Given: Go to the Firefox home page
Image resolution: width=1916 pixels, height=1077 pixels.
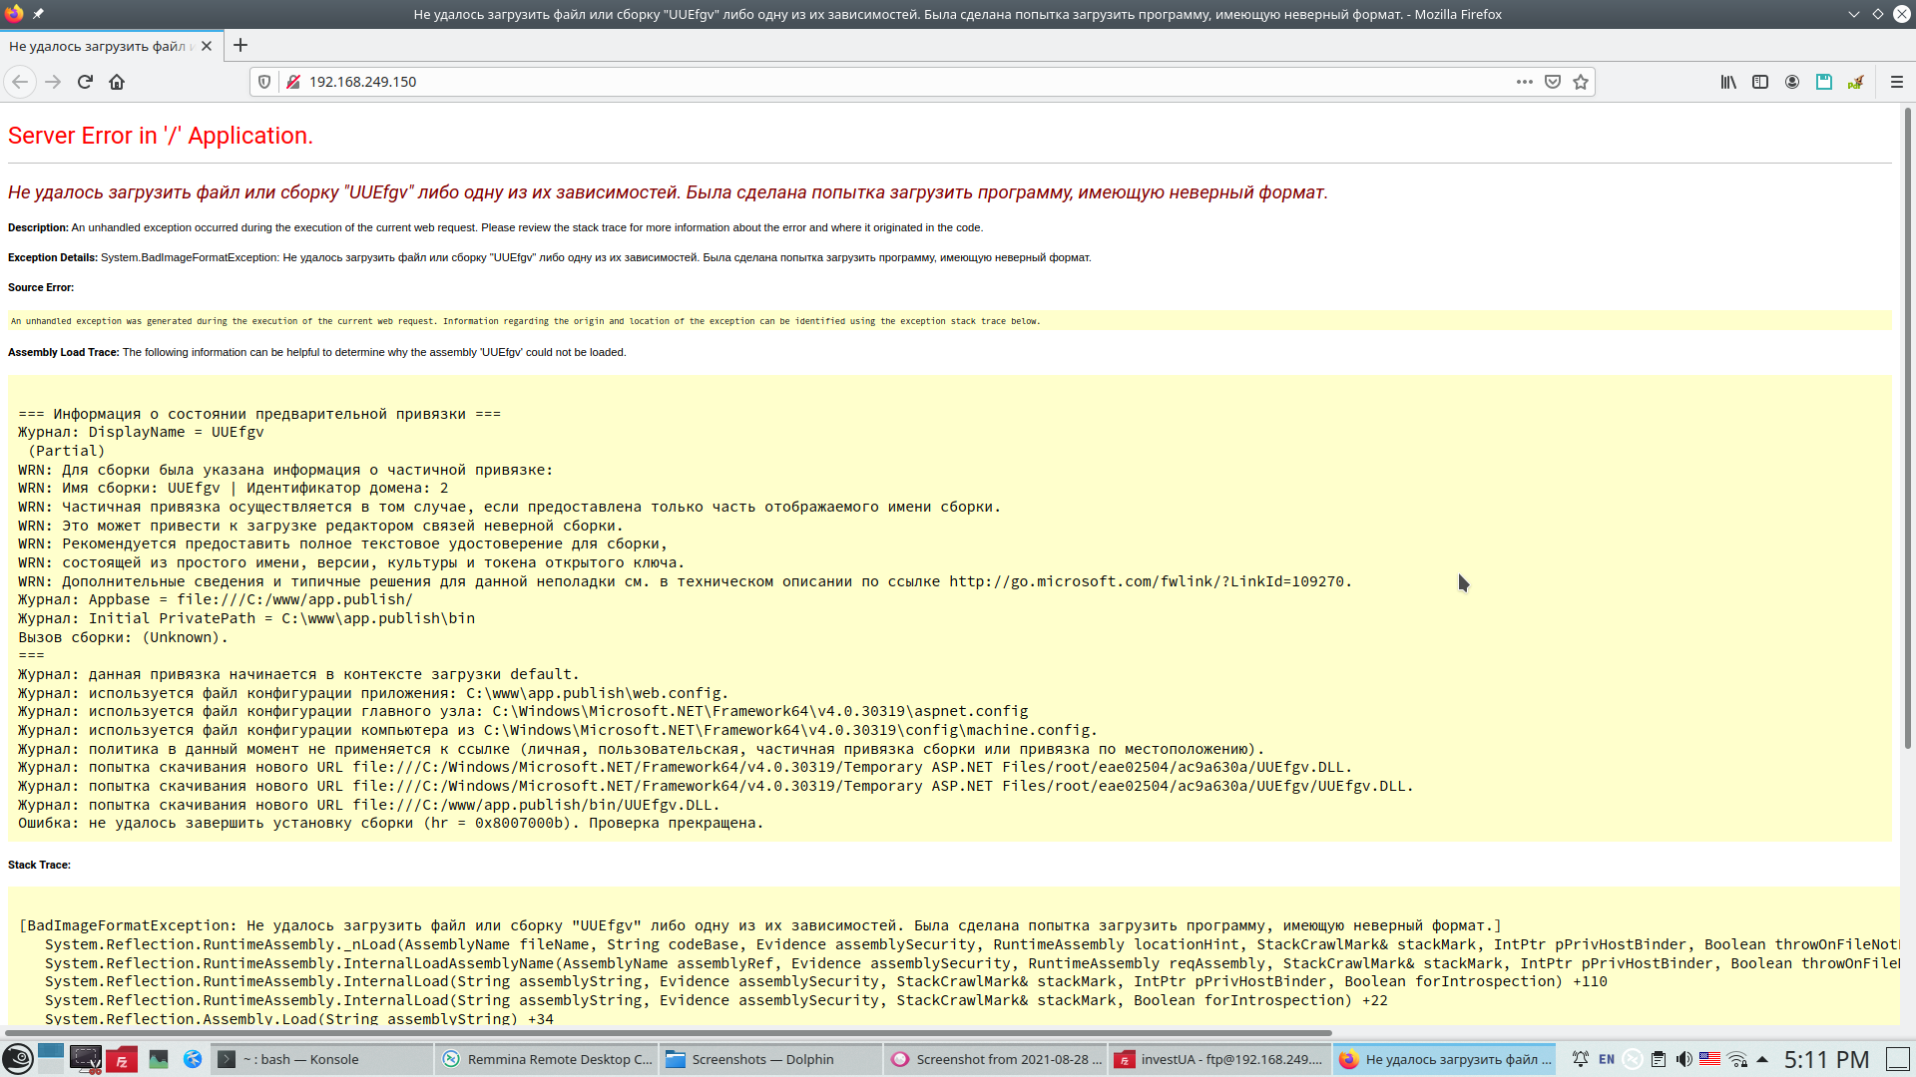Looking at the screenshot, I should click(117, 82).
